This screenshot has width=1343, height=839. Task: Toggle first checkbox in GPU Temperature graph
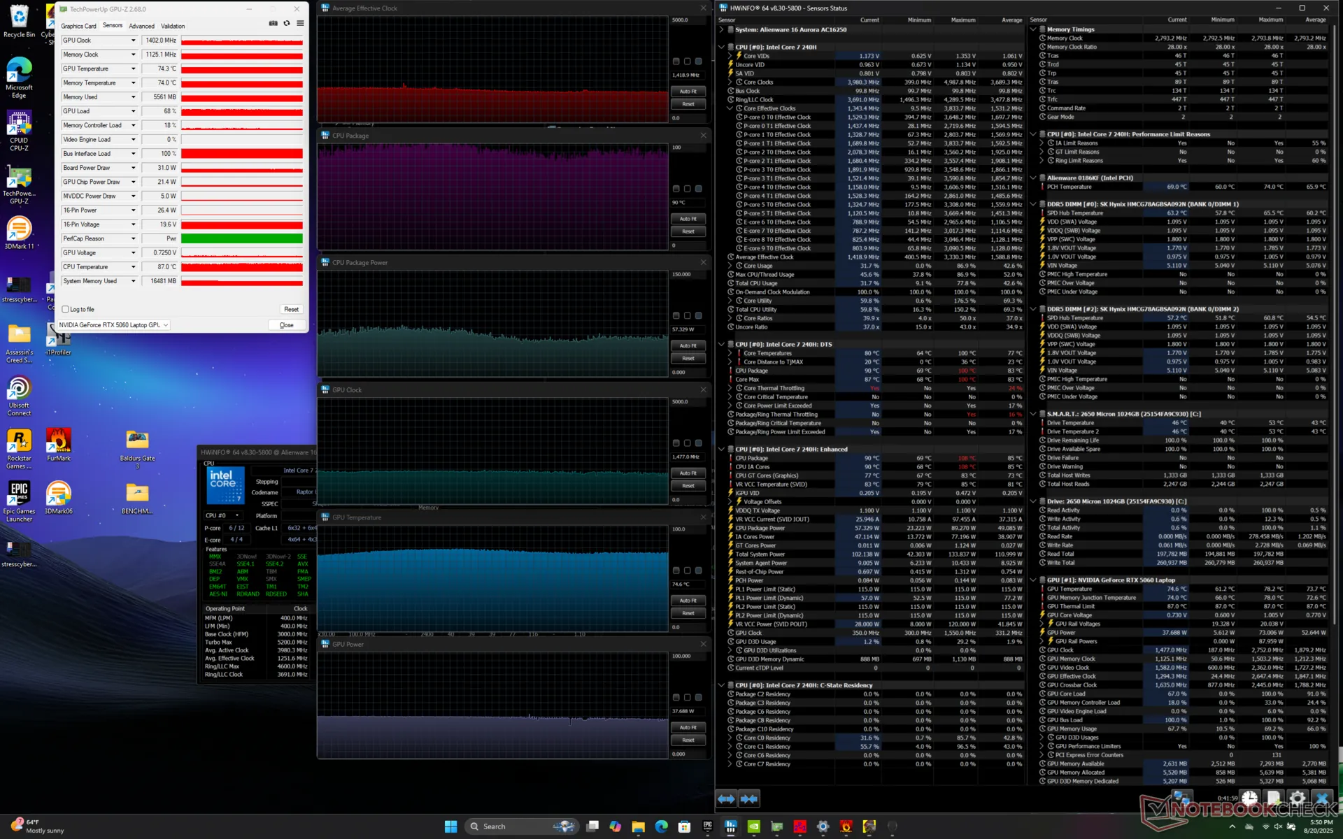point(676,571)
